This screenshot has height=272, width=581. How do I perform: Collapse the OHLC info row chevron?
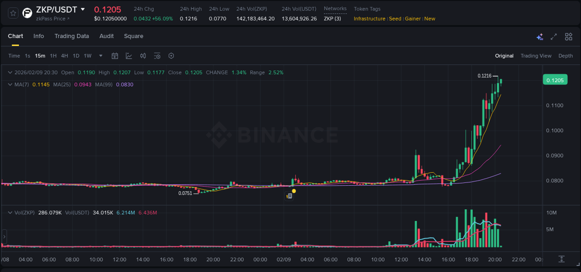(x=10, y=72)
